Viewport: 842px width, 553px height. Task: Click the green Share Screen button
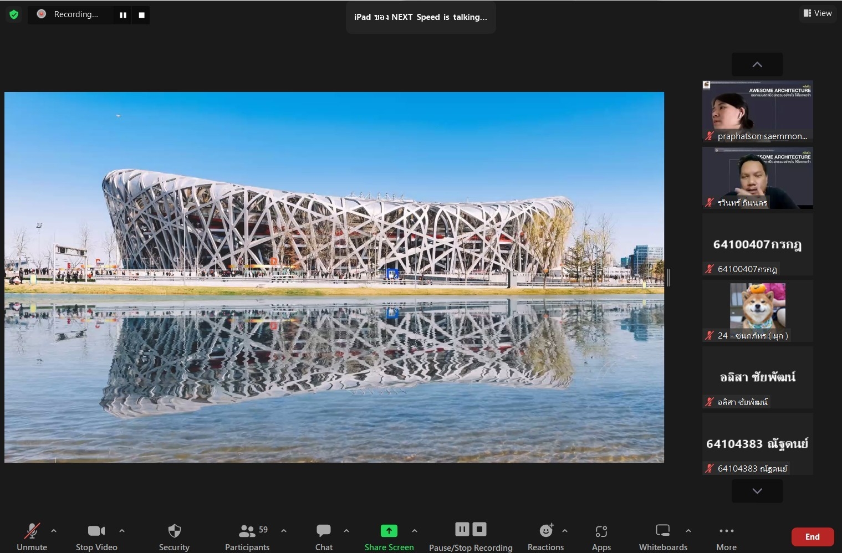(389, 536)
